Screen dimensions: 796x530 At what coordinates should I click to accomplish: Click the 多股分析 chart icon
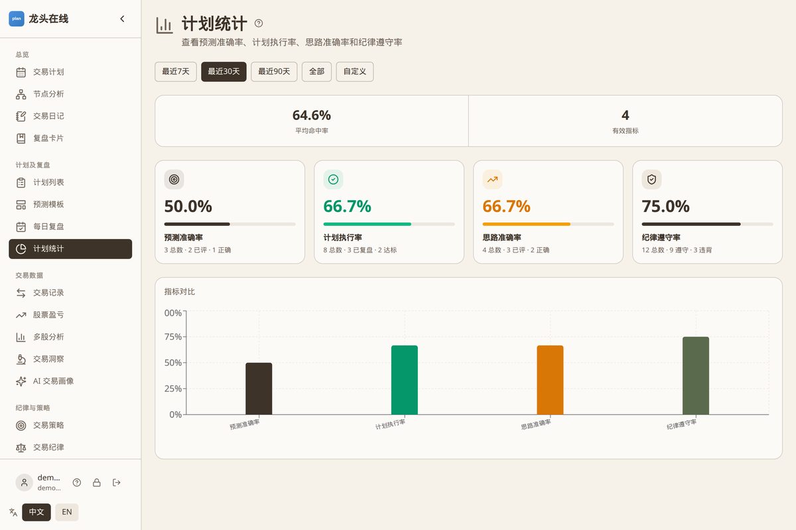coord(21,337)
